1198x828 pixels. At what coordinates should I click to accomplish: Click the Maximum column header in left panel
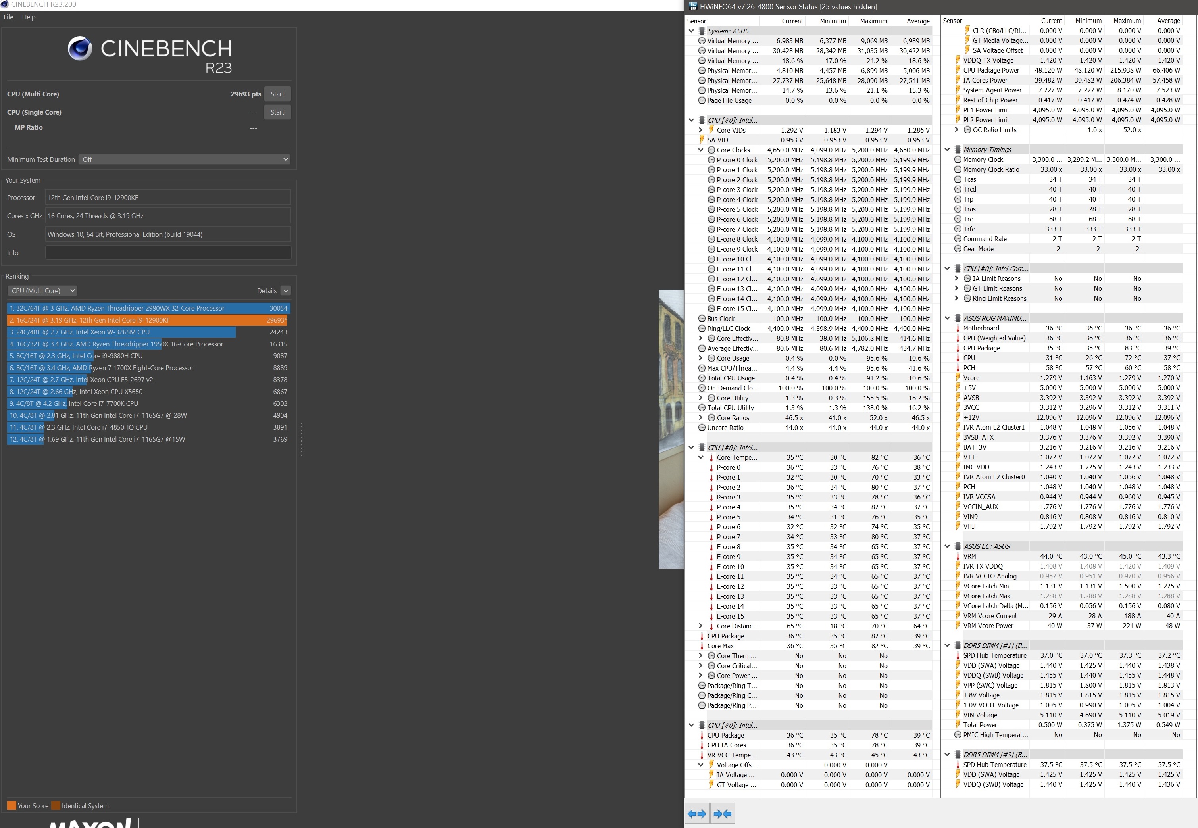873,21
